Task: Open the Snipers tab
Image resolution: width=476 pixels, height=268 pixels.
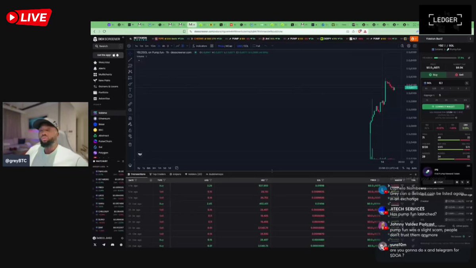Action: 175,174
